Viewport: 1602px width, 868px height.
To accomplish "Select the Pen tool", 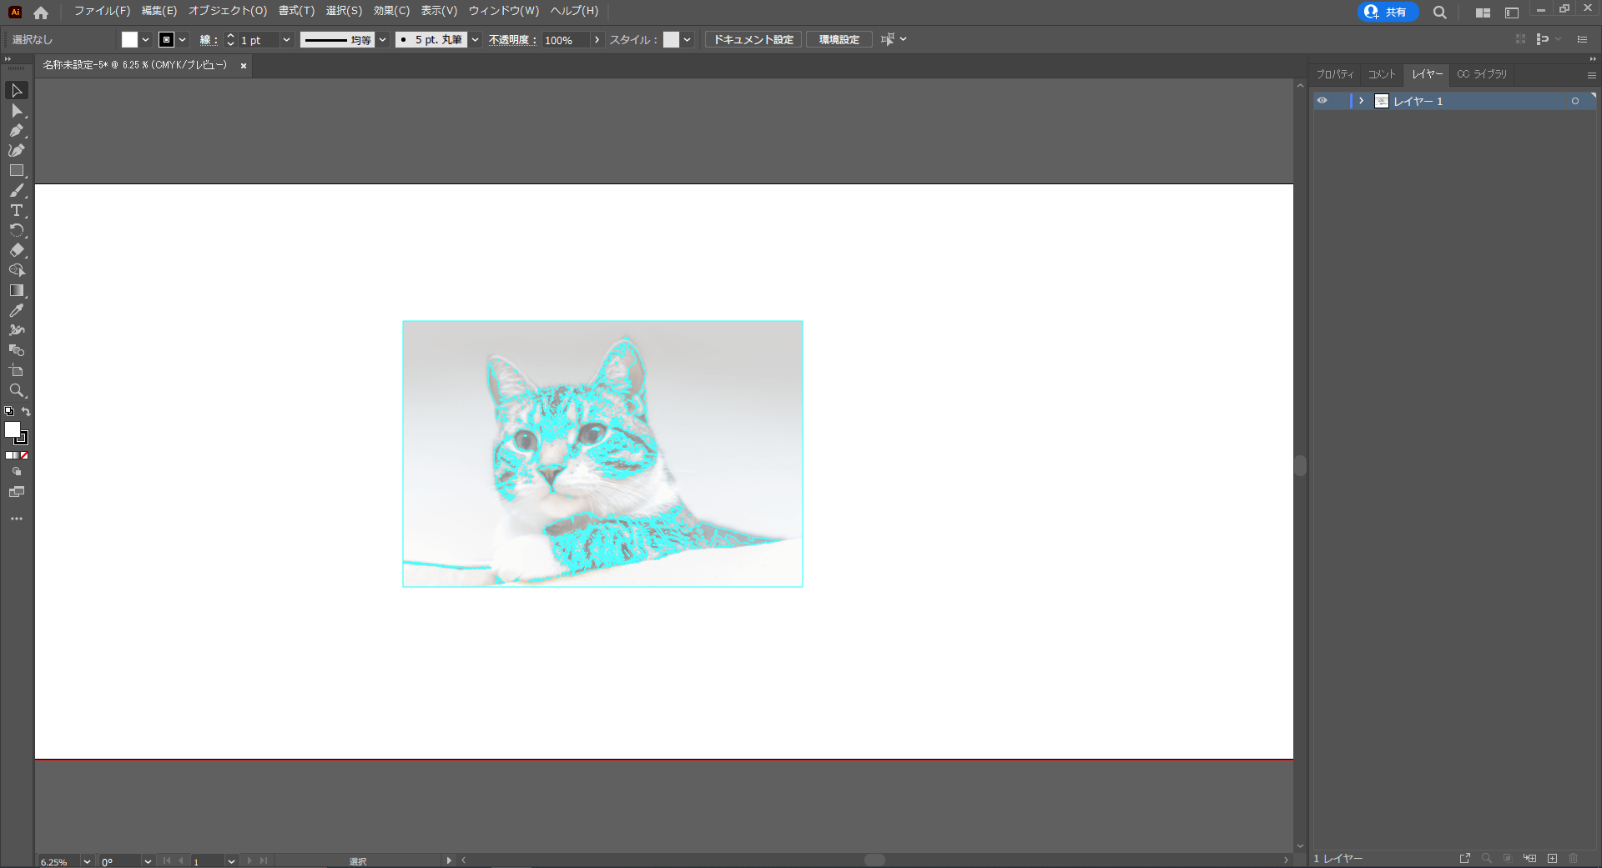I will [16, 130].
